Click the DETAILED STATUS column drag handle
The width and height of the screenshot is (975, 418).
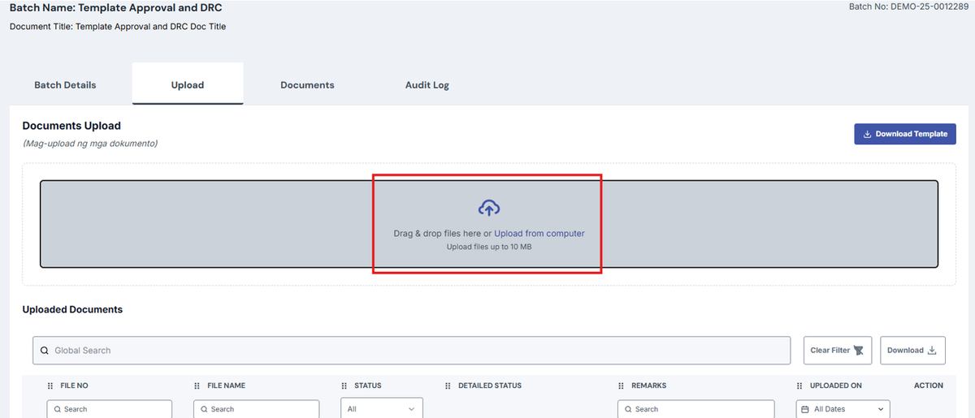(x=448, y=386)
